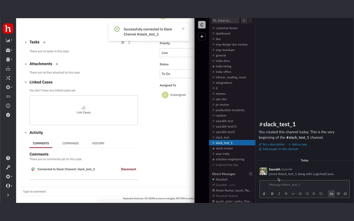Click the Unassigned assignee
This screenshot has width=354, height=221.
[x=174, y=95]
